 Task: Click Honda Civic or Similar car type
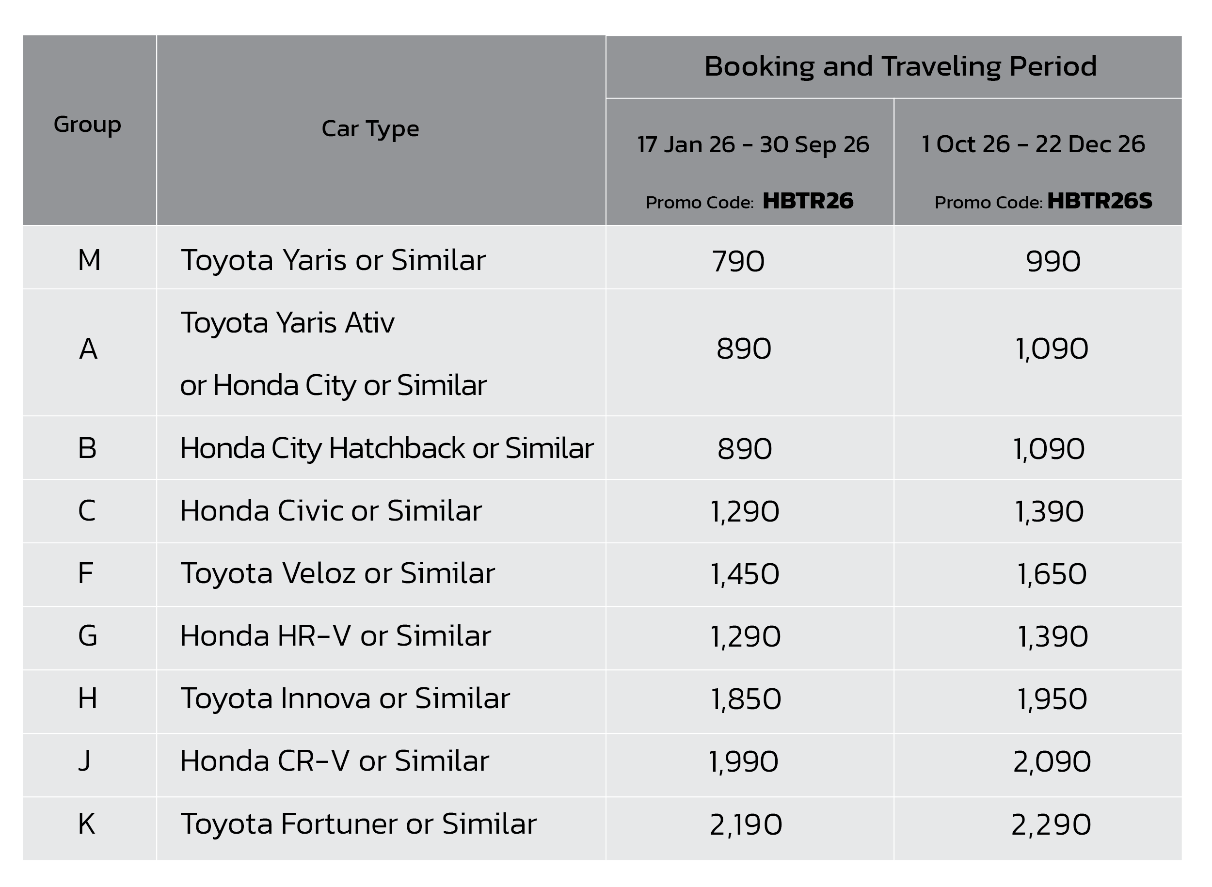pos(331,510)
